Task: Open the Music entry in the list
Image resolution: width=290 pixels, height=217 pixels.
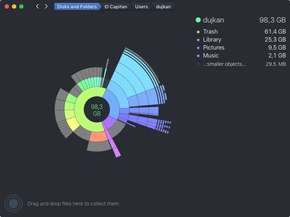Action: (x=211, y=56)
